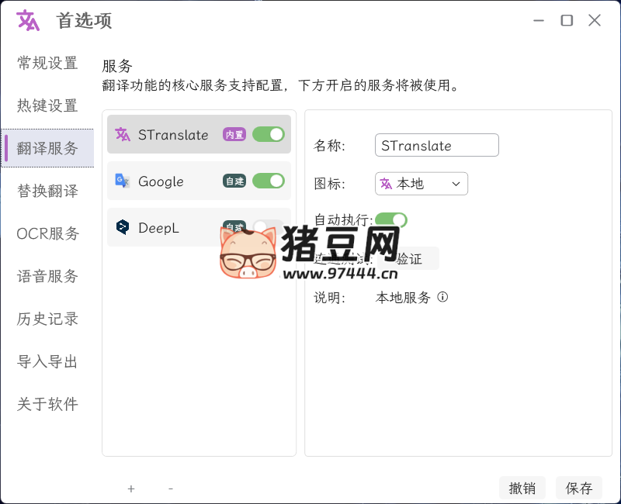
Task: Disable the STranslate service toggle
Action: 268,134
